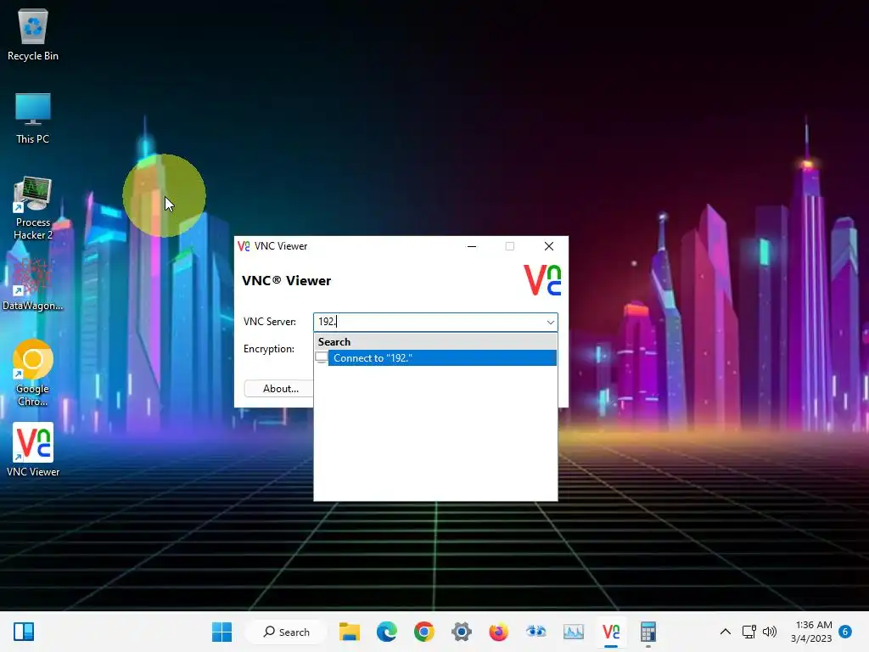Open the graph monitor app on taskbar
This screenshot has height=652, width=869.
[573, 632]
